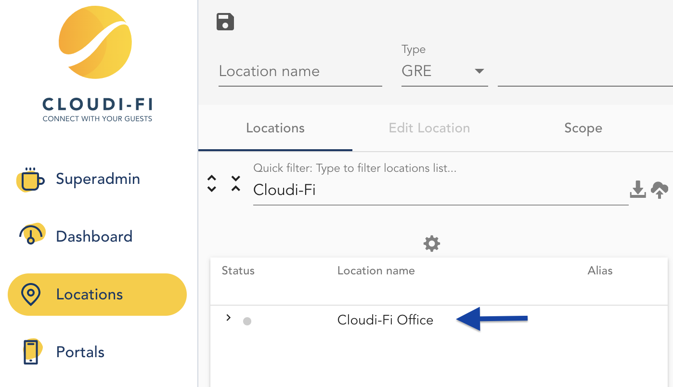Click the CONNECT WITH YOUR GUESTS tagline

click(97, 119)
